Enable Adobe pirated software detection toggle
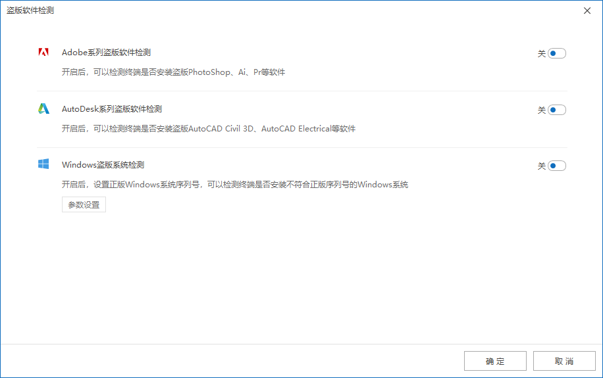This screenshot has width=603, height=378. pyautogui.click(x=556, y=53)
